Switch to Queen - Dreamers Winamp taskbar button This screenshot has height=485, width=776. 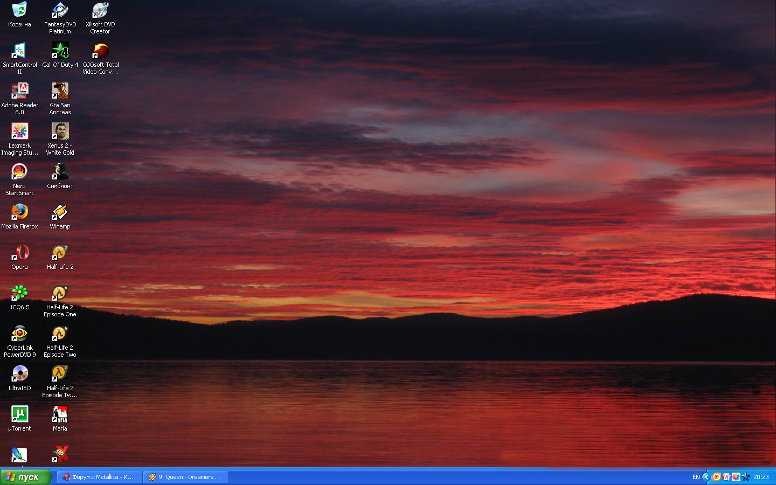[x=186, y=477]
